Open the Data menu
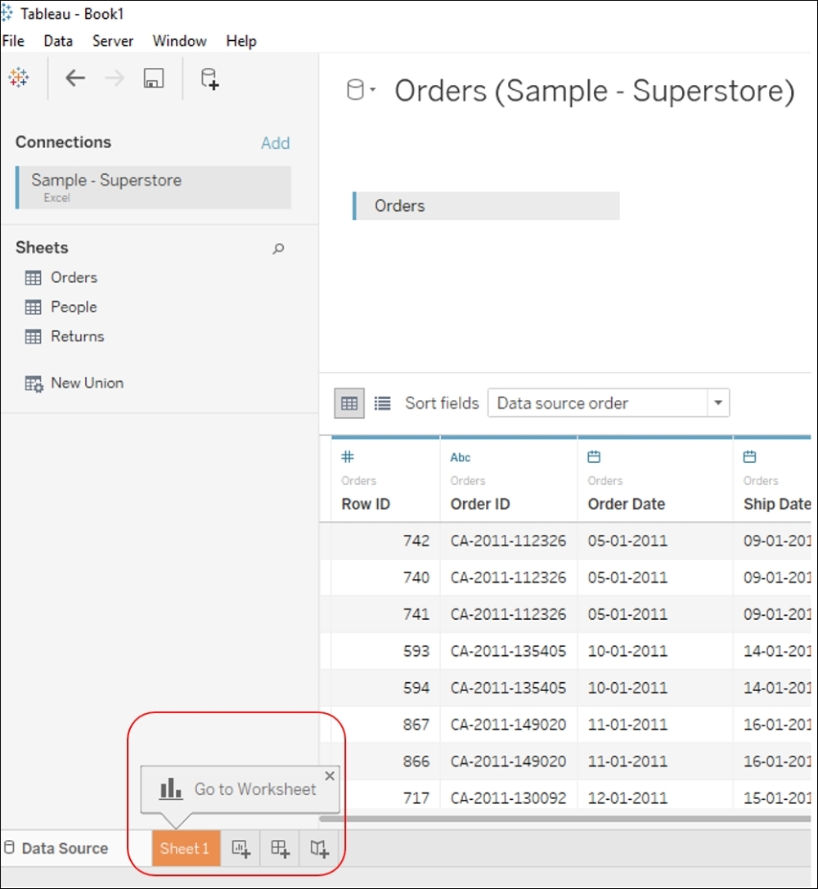The width and height of the screenshot is (818, 889). 57,41
